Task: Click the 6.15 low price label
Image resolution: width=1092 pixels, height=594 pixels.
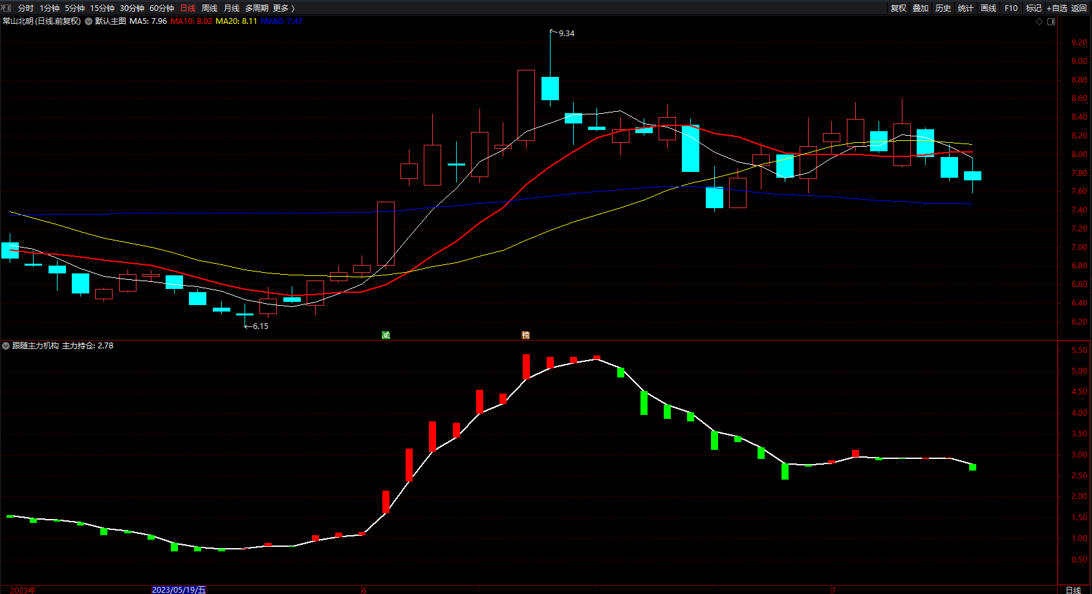Action: [x=261, y=326]
